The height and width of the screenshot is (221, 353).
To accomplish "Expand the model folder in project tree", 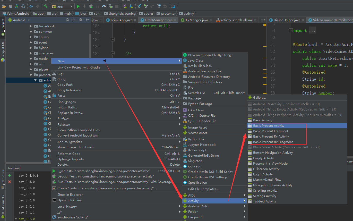I will pyautogui.click(x=31, y=59).
